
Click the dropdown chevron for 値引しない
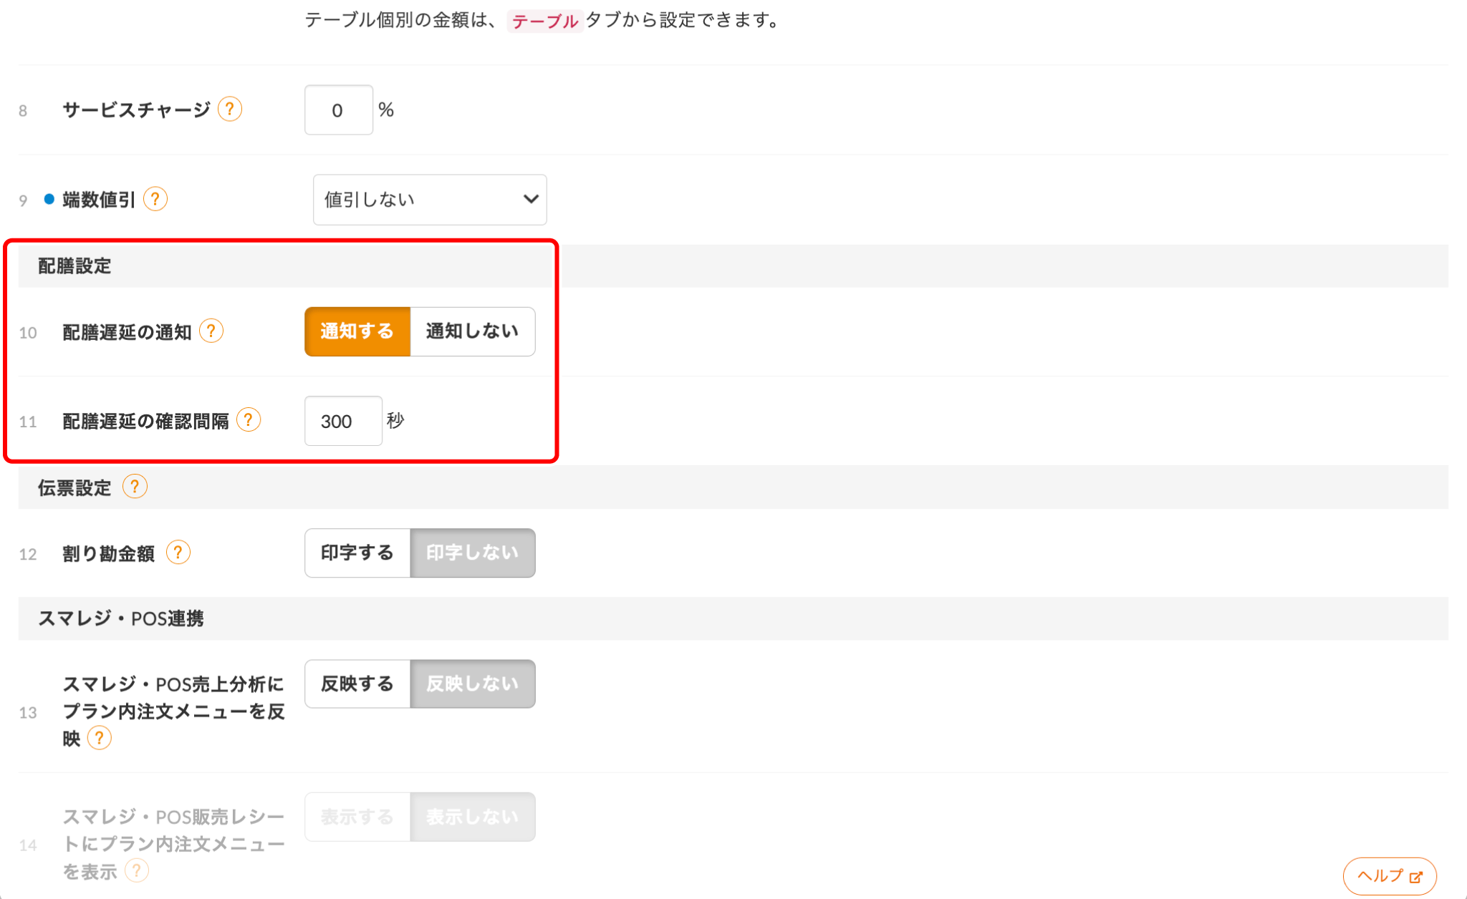click(531, 200)
